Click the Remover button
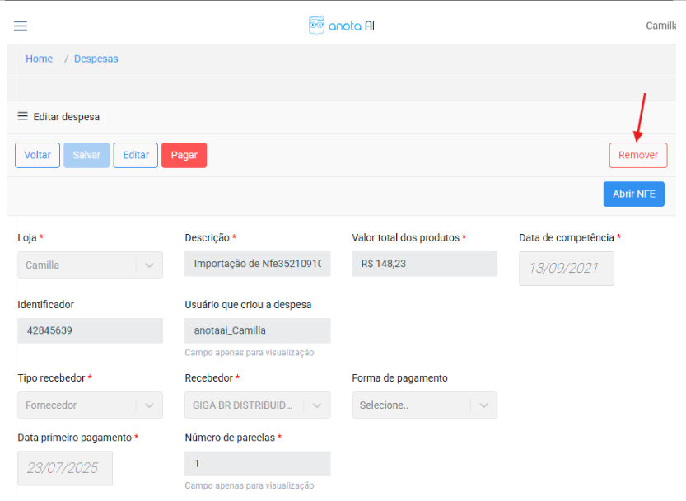The width and height of the screenshot is (686, 501). coord(638,155)
